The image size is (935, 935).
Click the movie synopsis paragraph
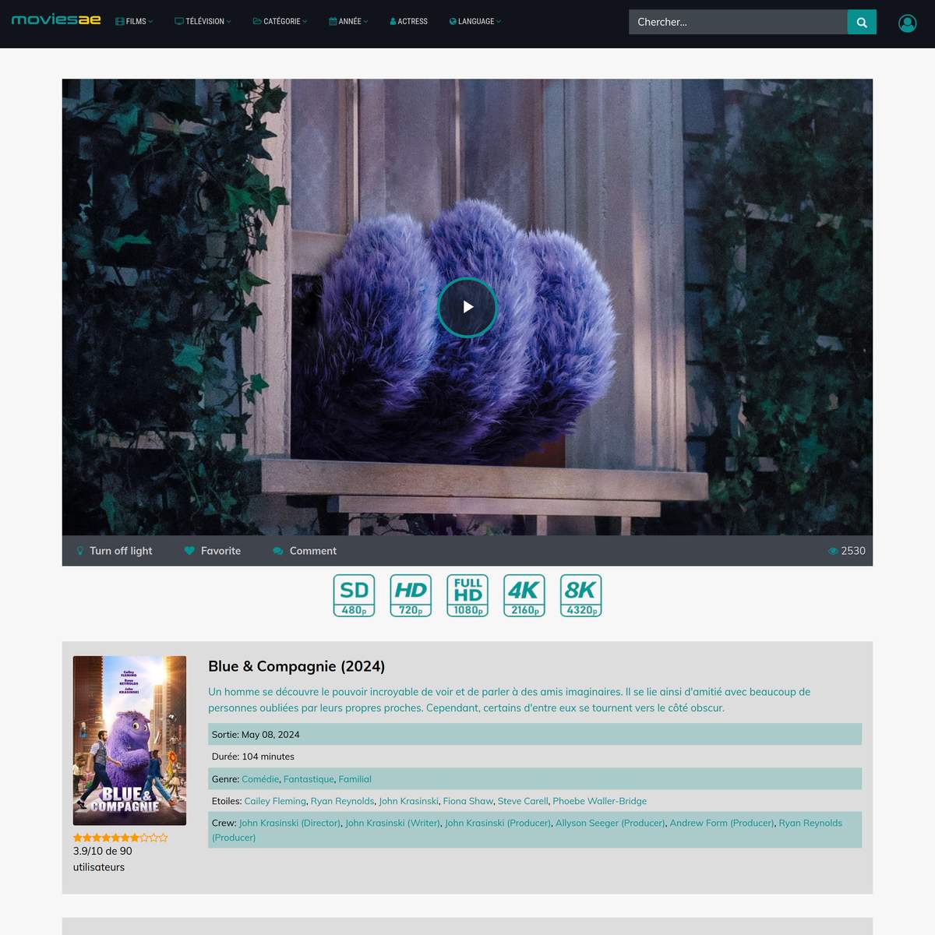click(x=510, y=700)
